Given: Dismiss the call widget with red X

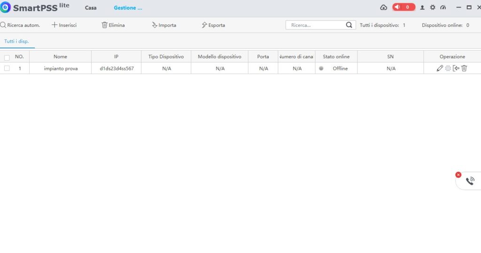Looking at the screenshot, I should click(458, 175).
